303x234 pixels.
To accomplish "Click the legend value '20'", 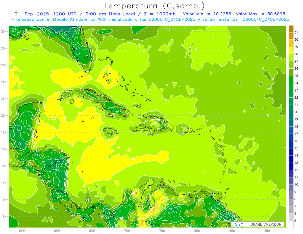I will [296, 112].
